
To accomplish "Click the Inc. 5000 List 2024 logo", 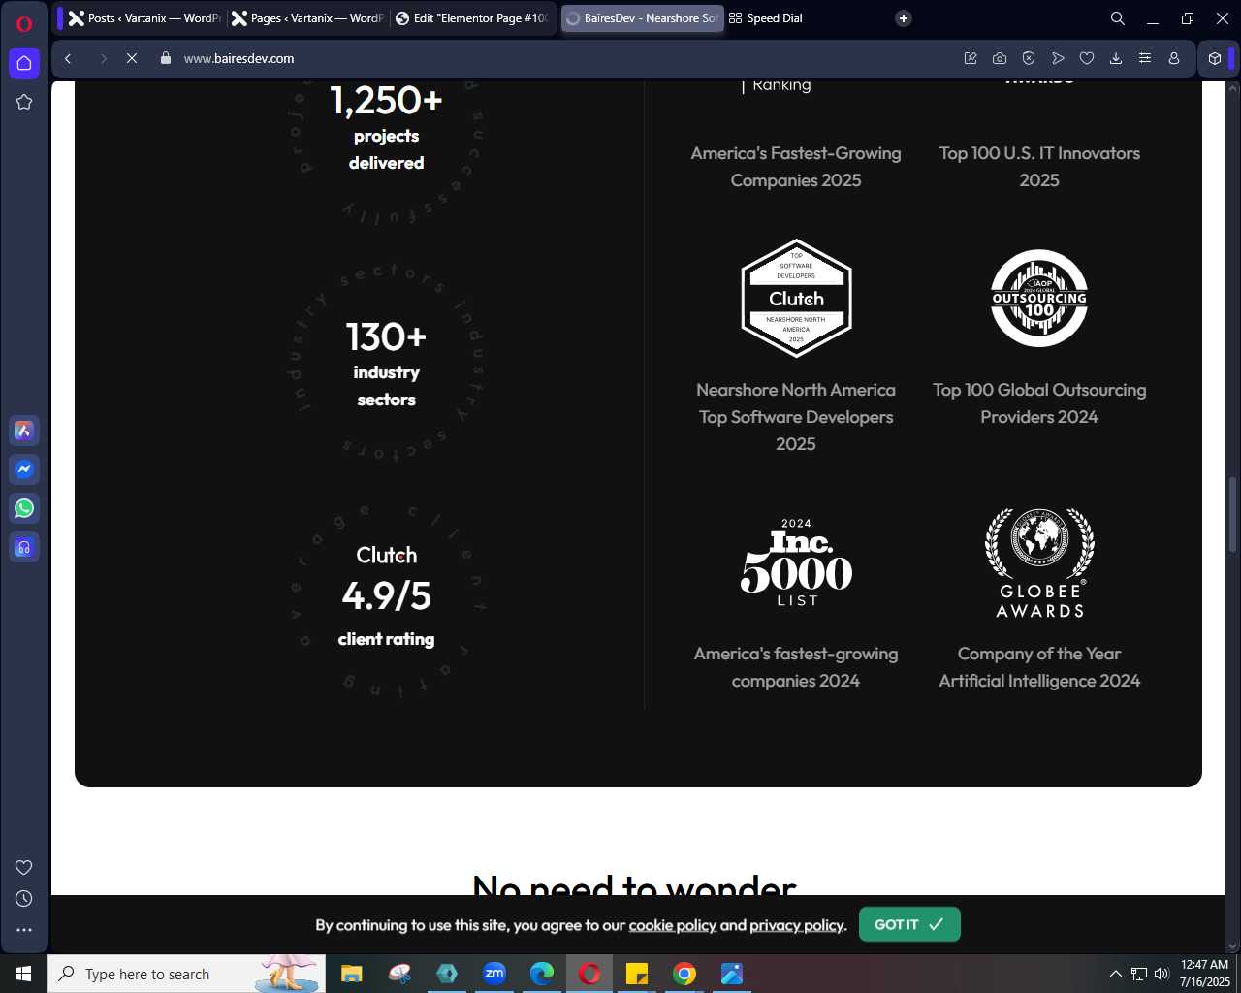I will coord(796,563).
